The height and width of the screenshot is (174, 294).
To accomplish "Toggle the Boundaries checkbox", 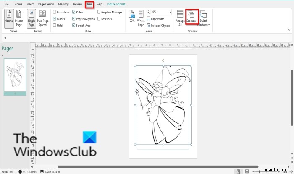I will [x=55, y=12].
